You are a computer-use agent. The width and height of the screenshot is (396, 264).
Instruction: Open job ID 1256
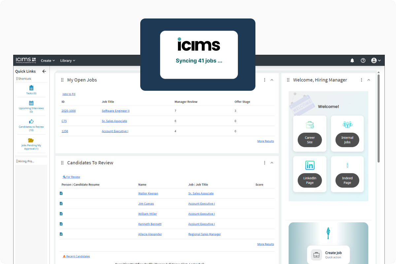[65, 131]
